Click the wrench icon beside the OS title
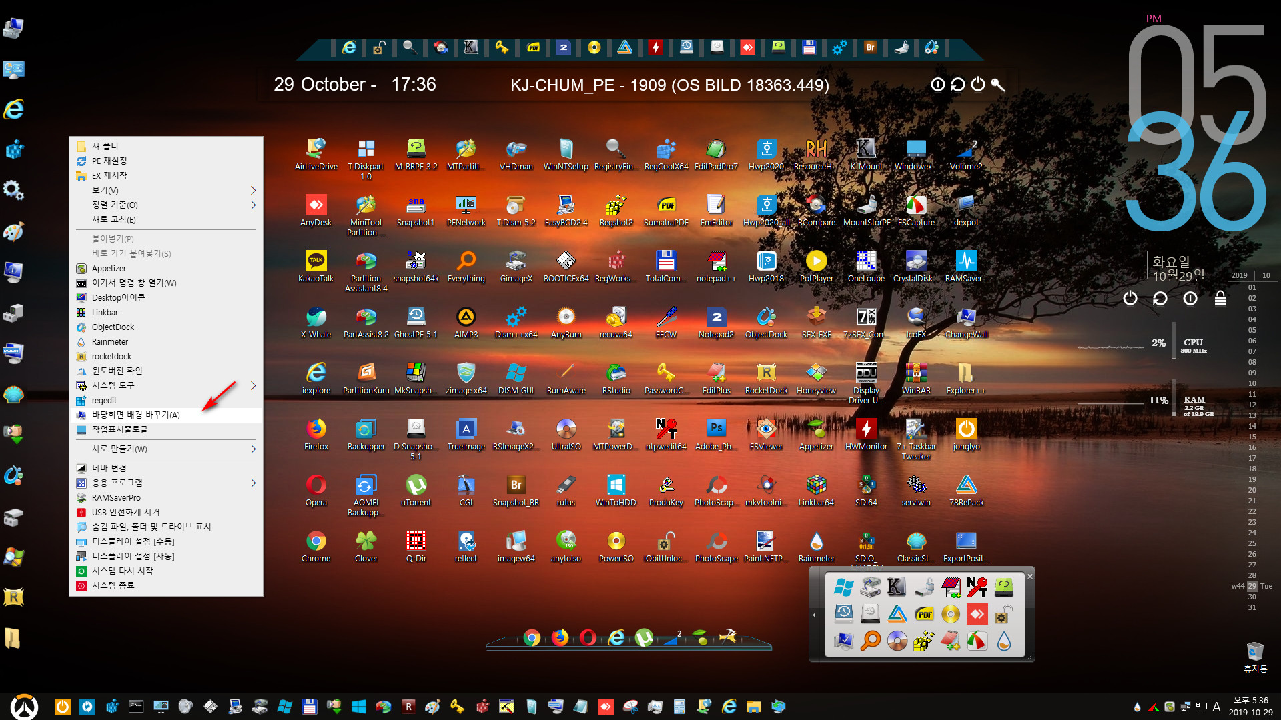The height and width of the screenshot is (720, 1281). (x=998, y=85)
